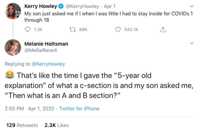Open Kerry Howley's profile picture
Viewport: 199px width, 133px height.
13,12
